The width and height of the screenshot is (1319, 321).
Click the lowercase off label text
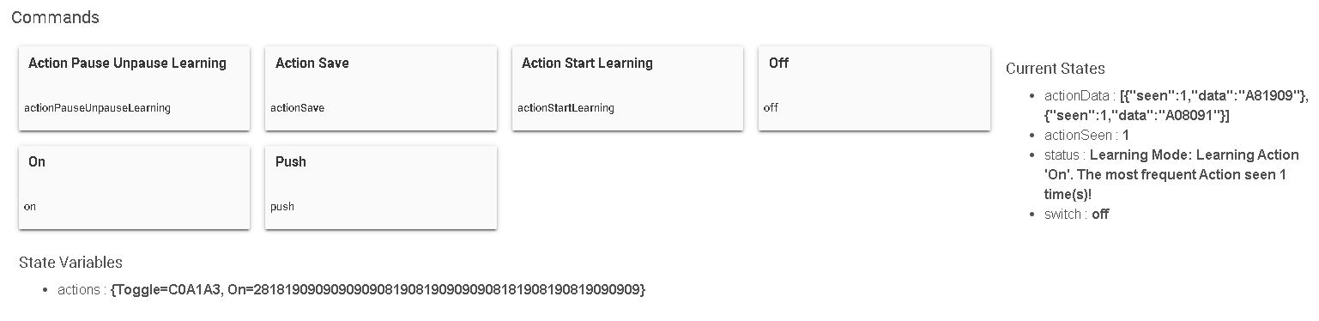click(x=771, y=108)
